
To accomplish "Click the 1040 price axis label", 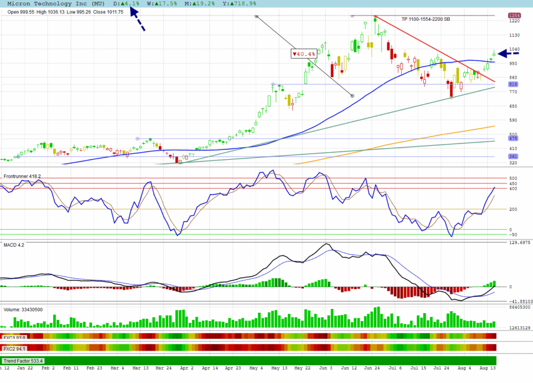I will [514, 50].
